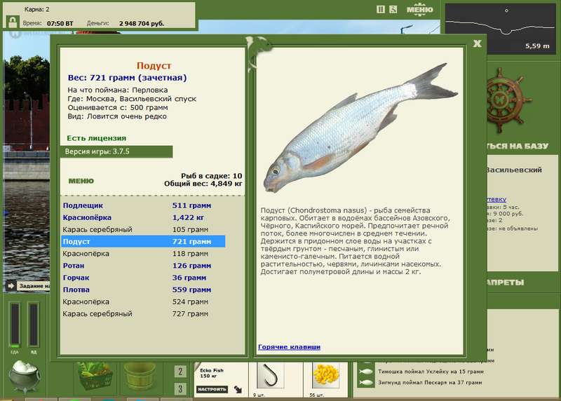Image resolution: width=561 pixels, height=401 pixels.
Task: Click the НАСТРОИТЬ button
Action: pos(212,389)
